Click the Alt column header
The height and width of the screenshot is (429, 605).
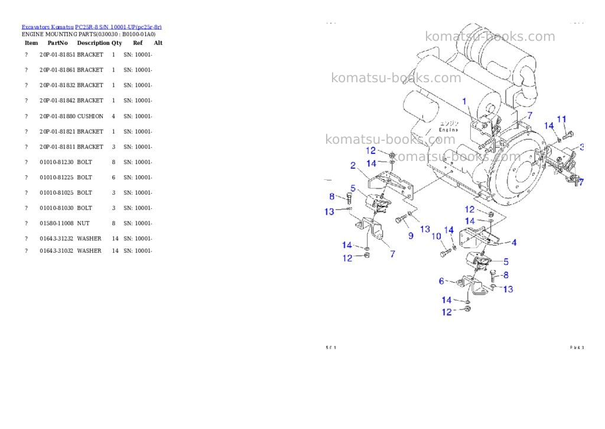click(x=158, y=43)
